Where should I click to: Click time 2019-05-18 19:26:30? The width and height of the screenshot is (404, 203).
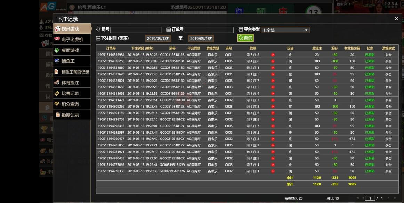click(143, 171)
